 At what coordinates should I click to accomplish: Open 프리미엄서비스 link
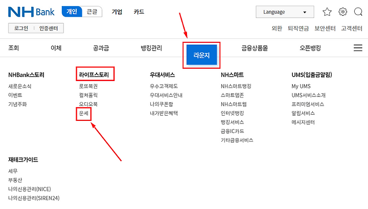[308, 104]
